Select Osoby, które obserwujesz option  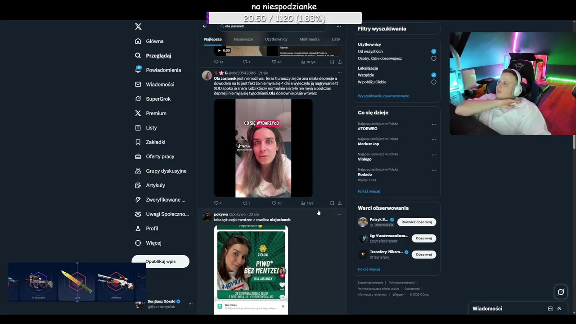[434, 58]
